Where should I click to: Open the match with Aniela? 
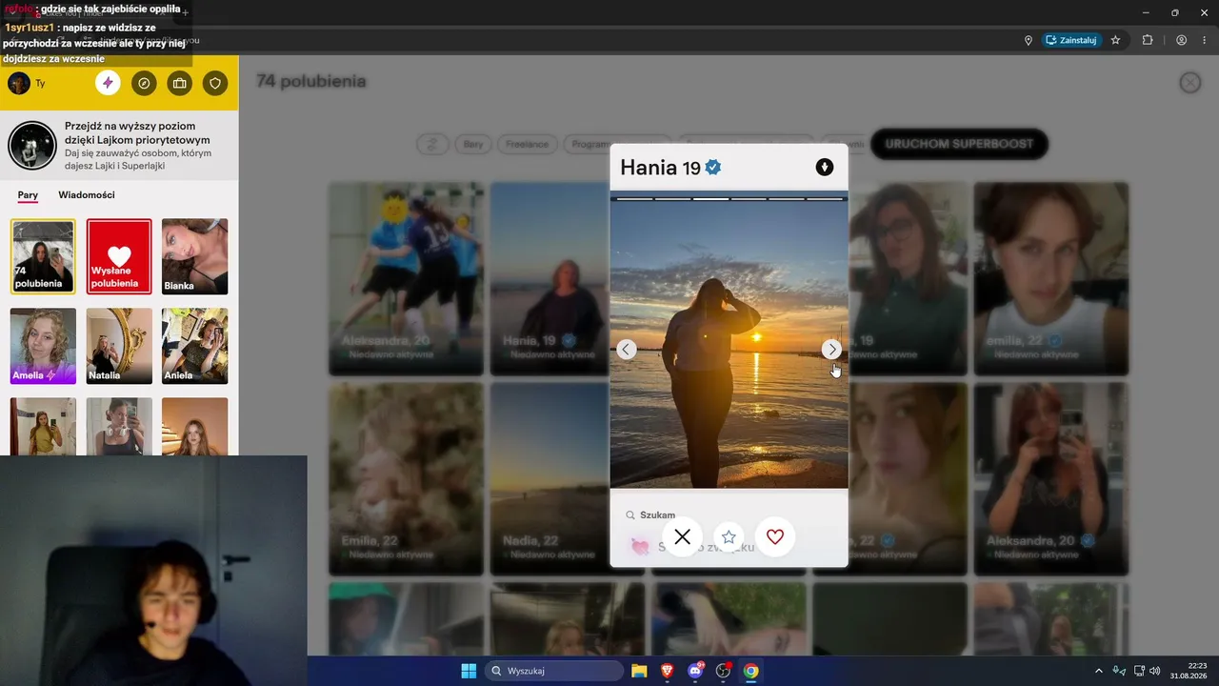(195, 346)
